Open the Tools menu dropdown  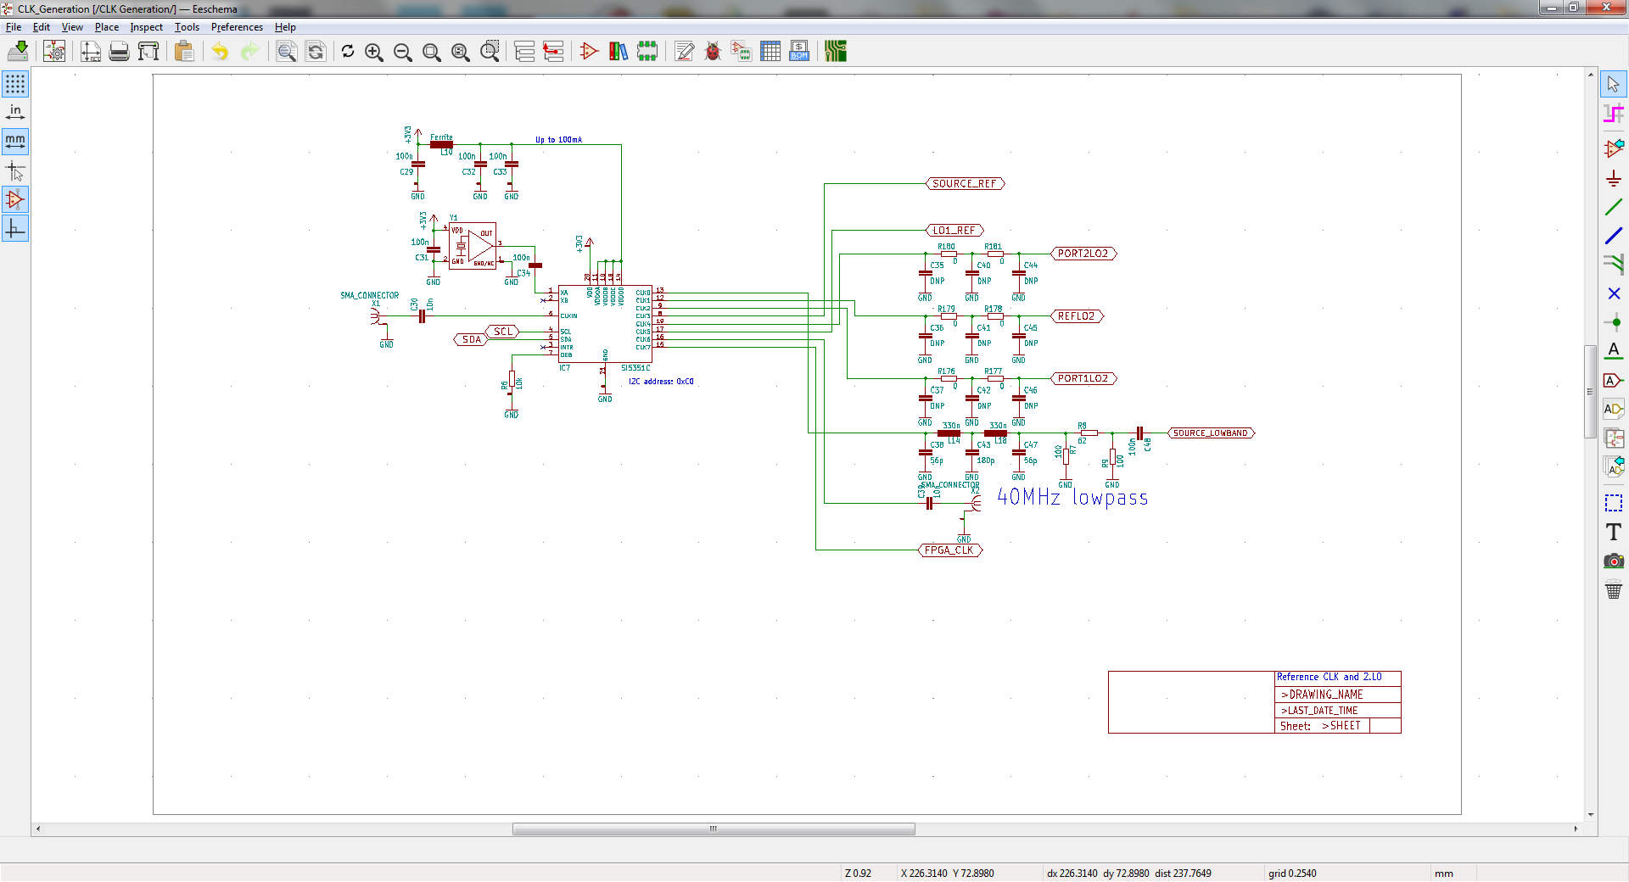point(187,27)
